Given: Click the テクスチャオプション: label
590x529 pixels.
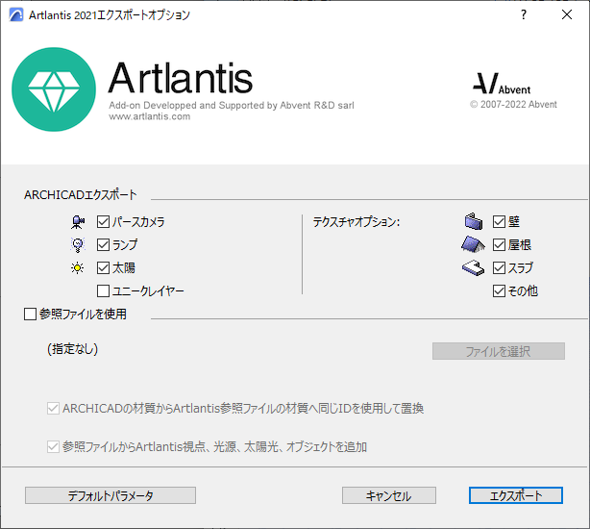Looking at the screenshot, I should pyautogui.click(x=356, y=222).
